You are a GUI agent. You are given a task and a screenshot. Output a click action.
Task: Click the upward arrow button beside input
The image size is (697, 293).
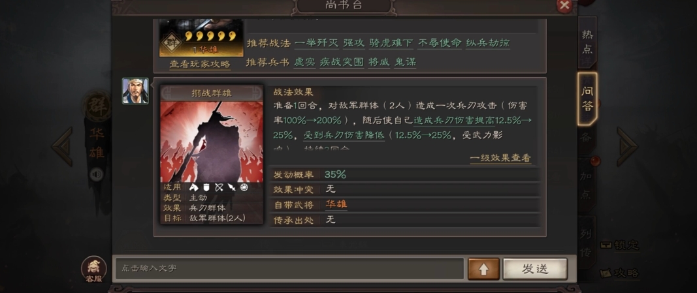483,269
